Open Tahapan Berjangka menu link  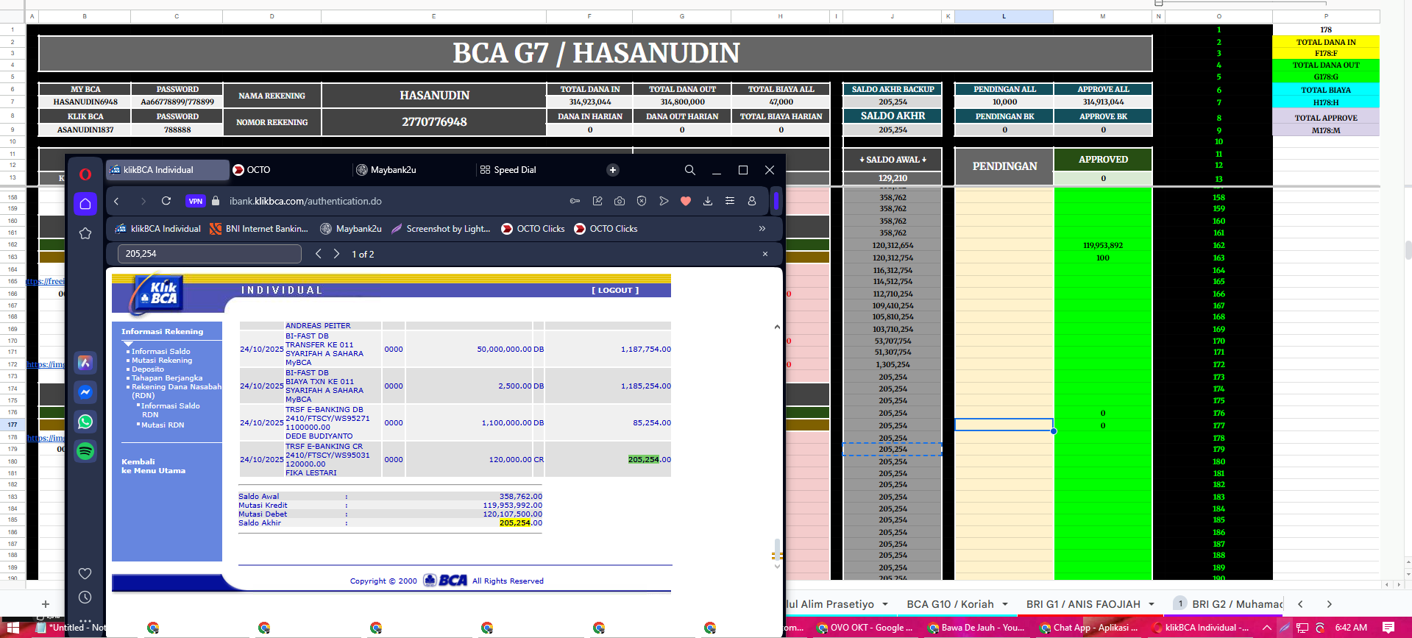click(x=167, y=378)
